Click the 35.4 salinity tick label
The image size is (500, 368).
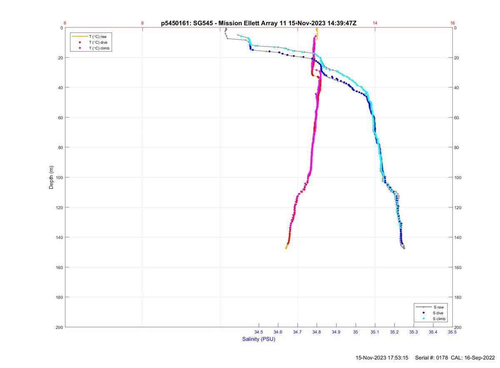[x=433, y=332]
